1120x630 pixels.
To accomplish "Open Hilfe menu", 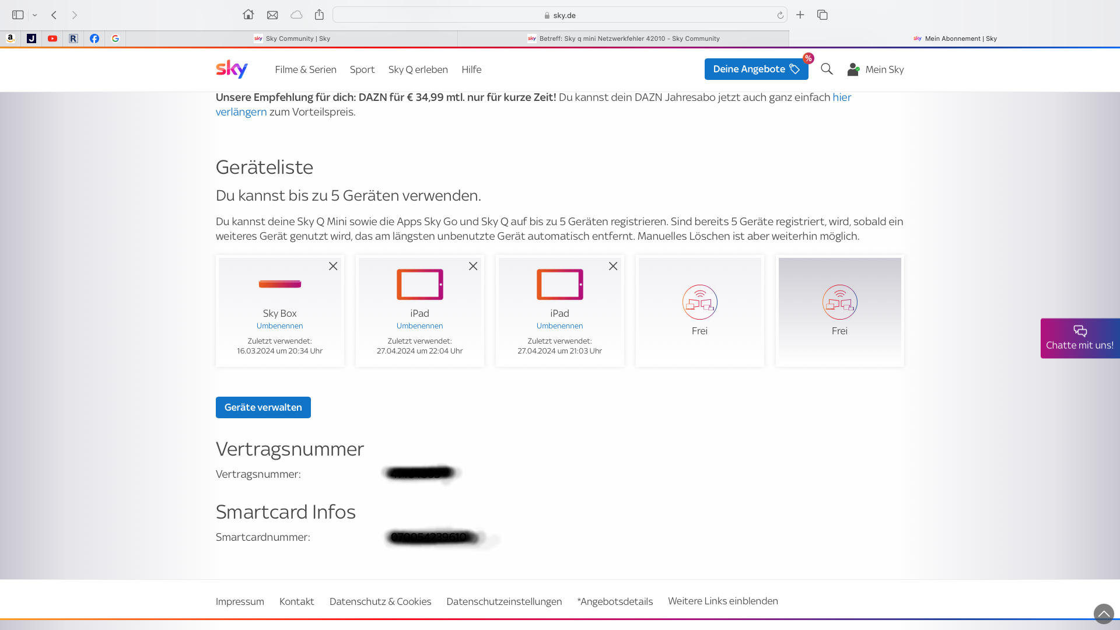I will [471, 69].
